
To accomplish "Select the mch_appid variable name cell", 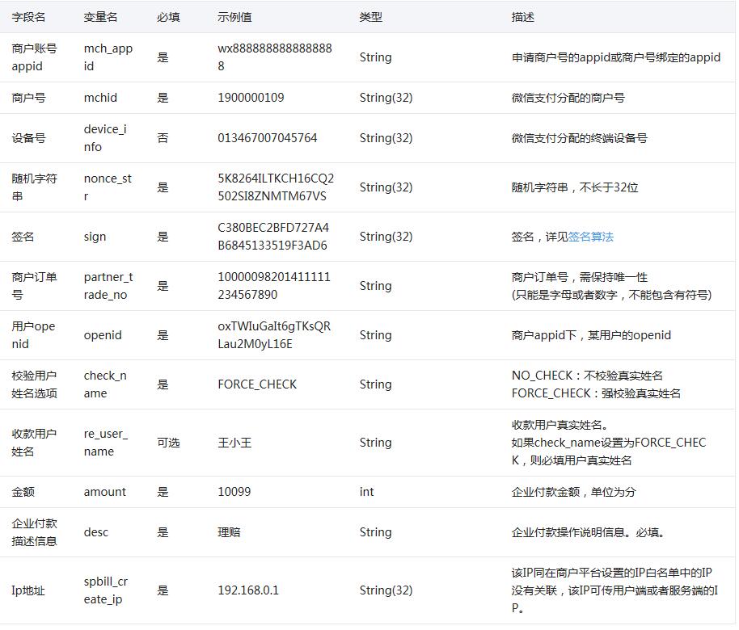I will (x=108, y=57).
